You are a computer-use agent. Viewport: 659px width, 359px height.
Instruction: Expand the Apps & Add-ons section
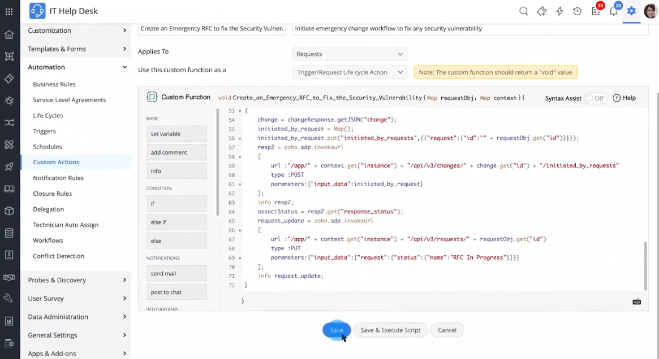76,353
